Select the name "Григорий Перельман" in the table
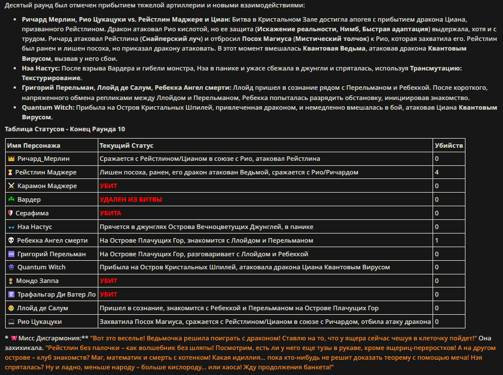Viewport: 503px width, 375px height. tap(52, 254)
